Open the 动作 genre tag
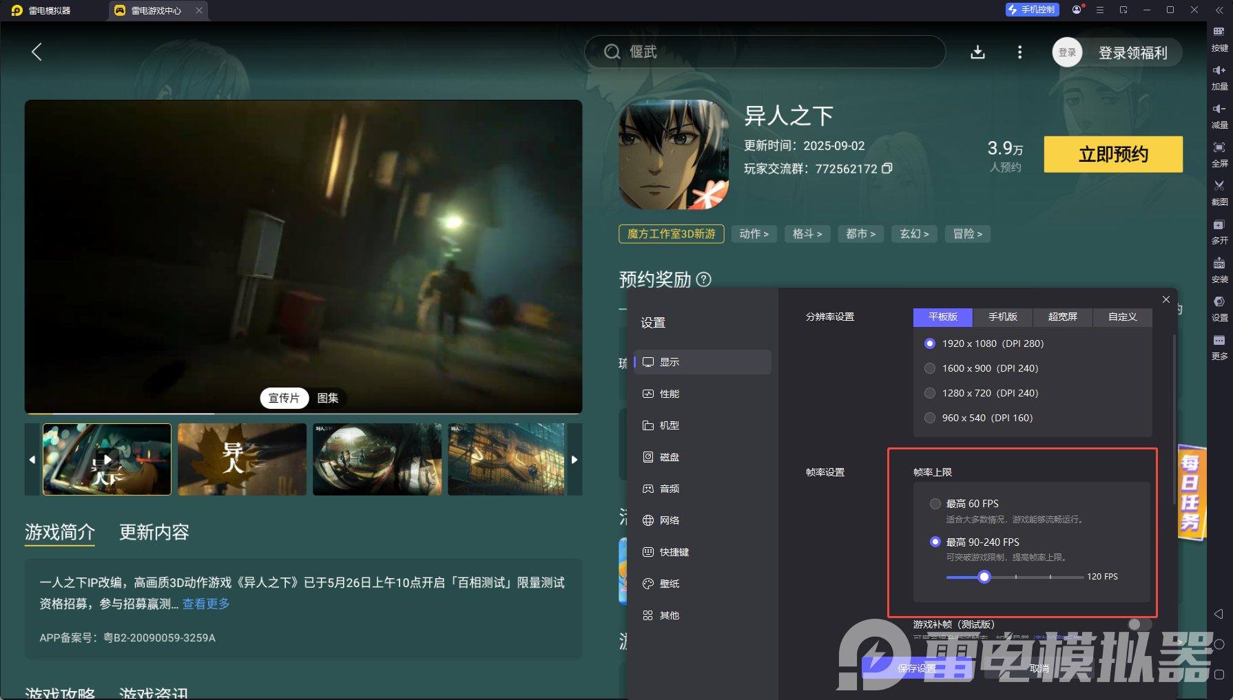Viewport: 1233px width, 700px height. [754, 234]
